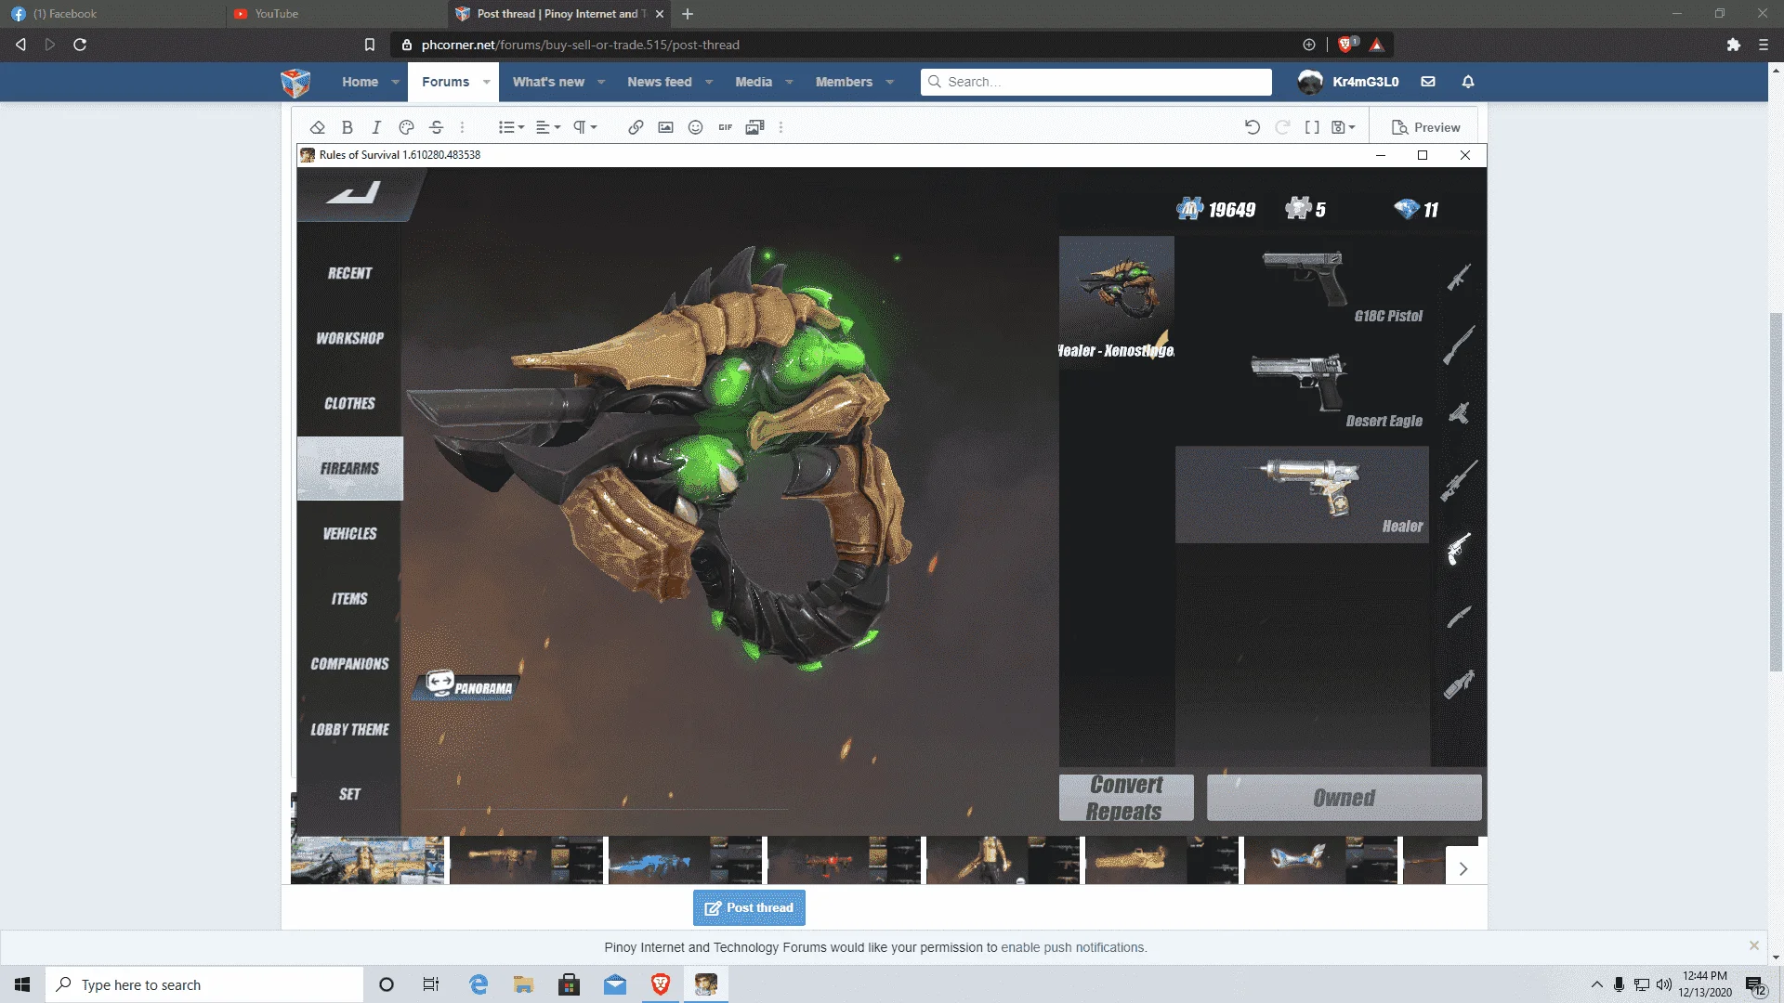The image size is (1784, 1003).
Task: Open Brave Rewards triangle icon
Action: click(x=1377, y=45)
